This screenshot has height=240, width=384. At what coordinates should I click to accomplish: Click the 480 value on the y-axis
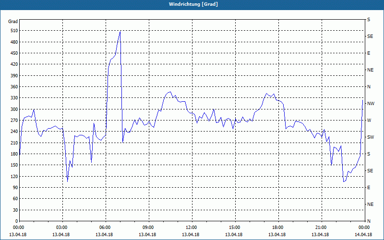click(x=14, y=42)
